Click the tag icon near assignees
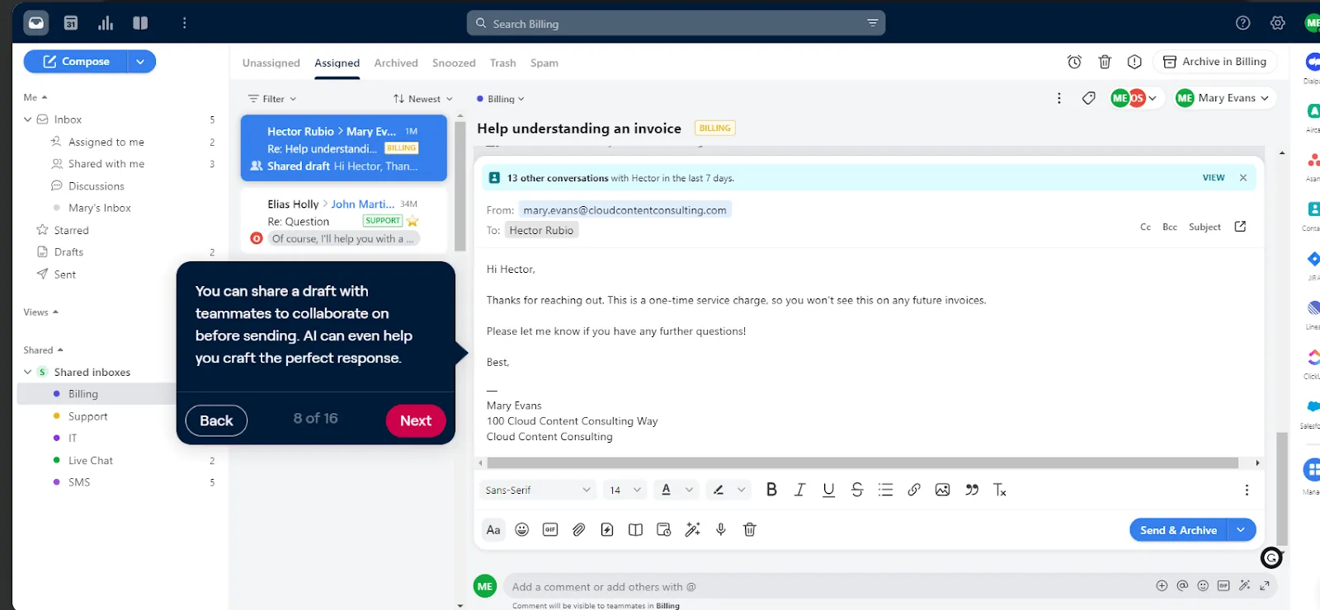This screenshot has height=610, width=1320. pos(1089,98)
